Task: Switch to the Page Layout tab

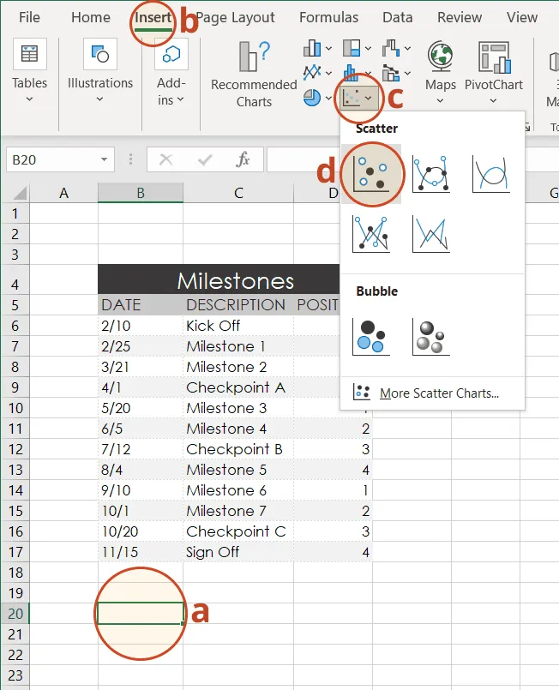Action: [x=236, y=17]
